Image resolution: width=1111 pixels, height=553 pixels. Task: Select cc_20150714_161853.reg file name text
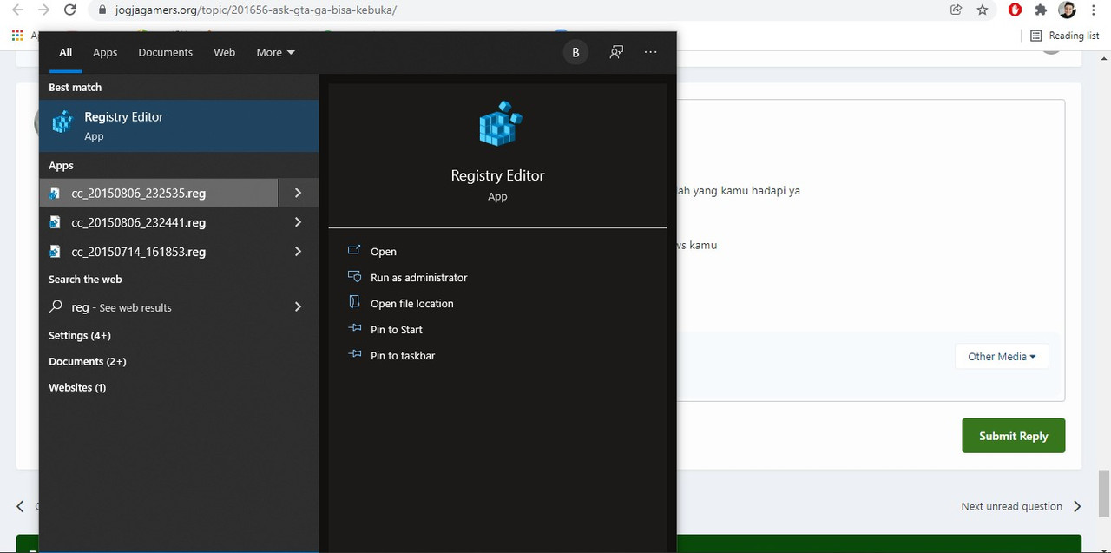(139, 252)
